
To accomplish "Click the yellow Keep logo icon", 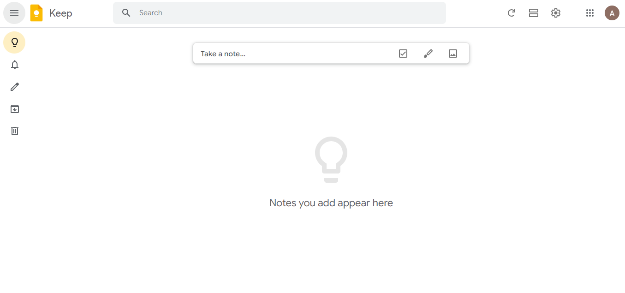I will pos(36,13).
